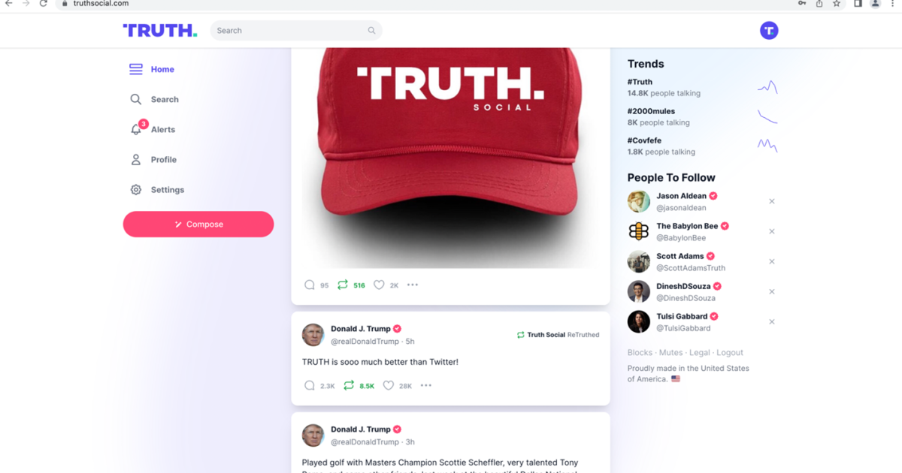Dismiss the Tulsi Gabbard suggestion
This screenshot has height=473, width=902.
click(x=772, y=321)
